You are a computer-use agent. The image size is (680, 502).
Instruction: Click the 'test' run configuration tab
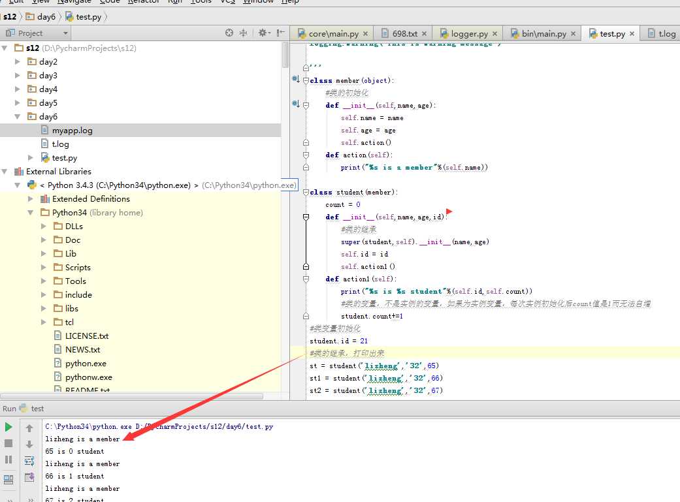(32, 409)
